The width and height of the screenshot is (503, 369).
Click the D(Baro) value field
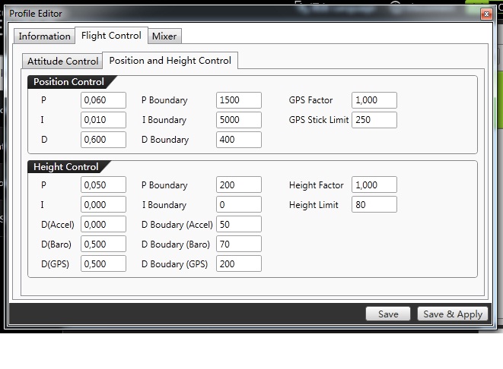point(103,244)
